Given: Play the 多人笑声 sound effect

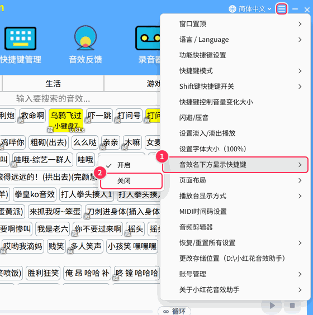Looking at the screenshot, I should [x=86, y=246].
